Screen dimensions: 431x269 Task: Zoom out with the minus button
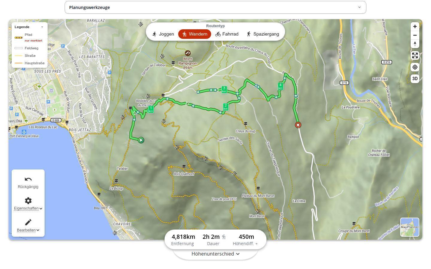415,35
